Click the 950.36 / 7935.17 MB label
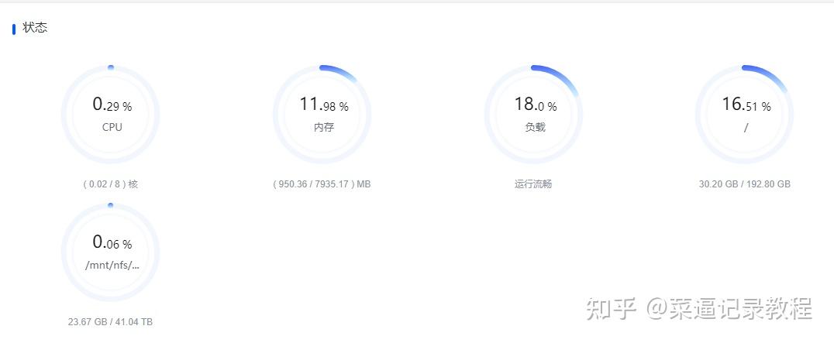 pos(322,184)
